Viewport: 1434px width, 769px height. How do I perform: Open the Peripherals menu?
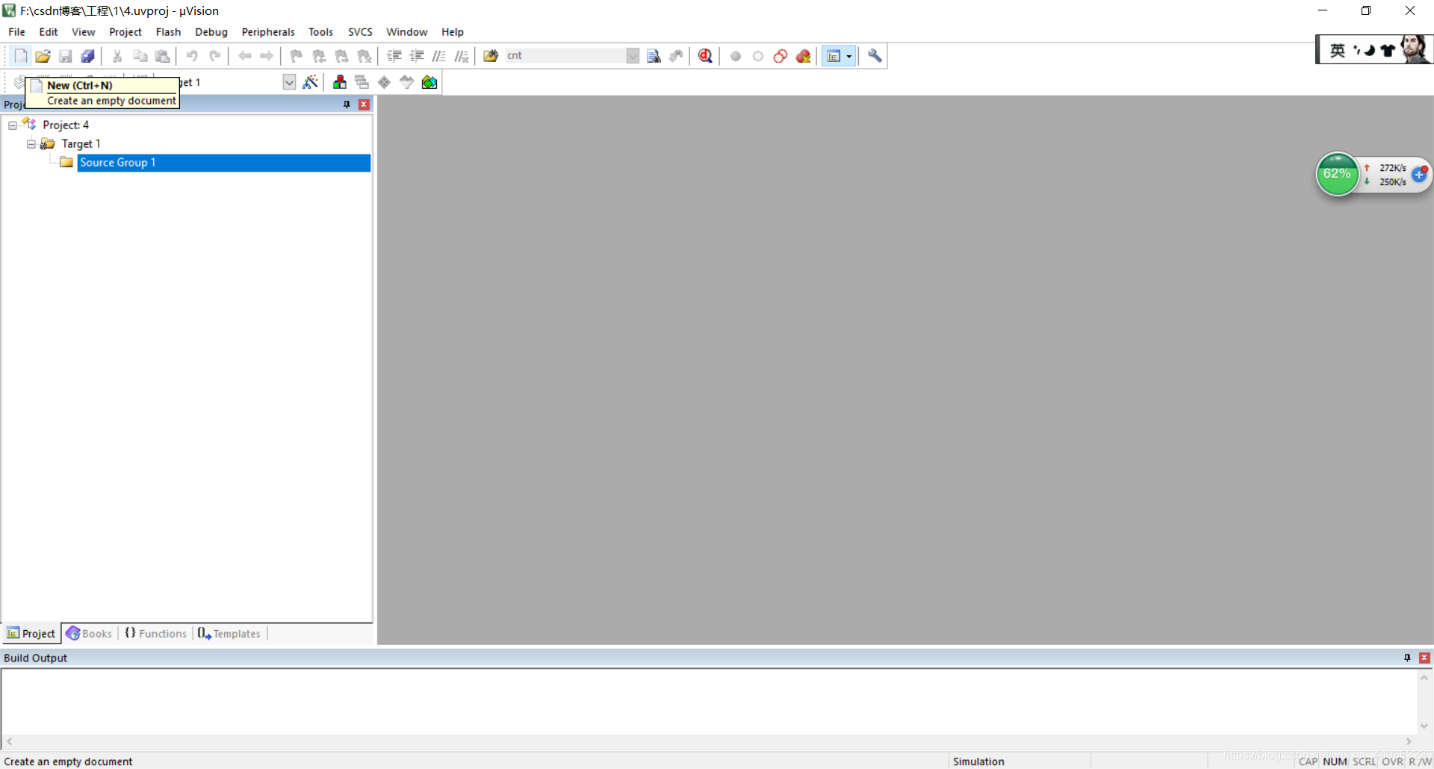(x=268, y=32)
